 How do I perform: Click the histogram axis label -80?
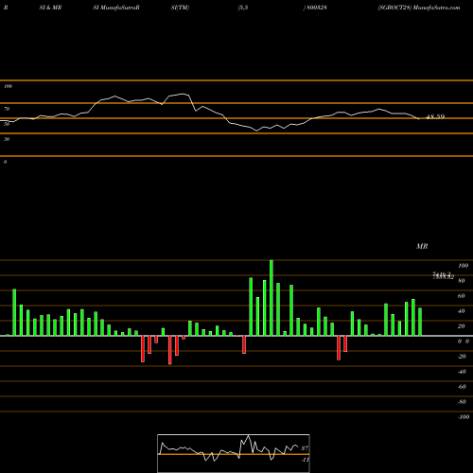tap(462, 402)
